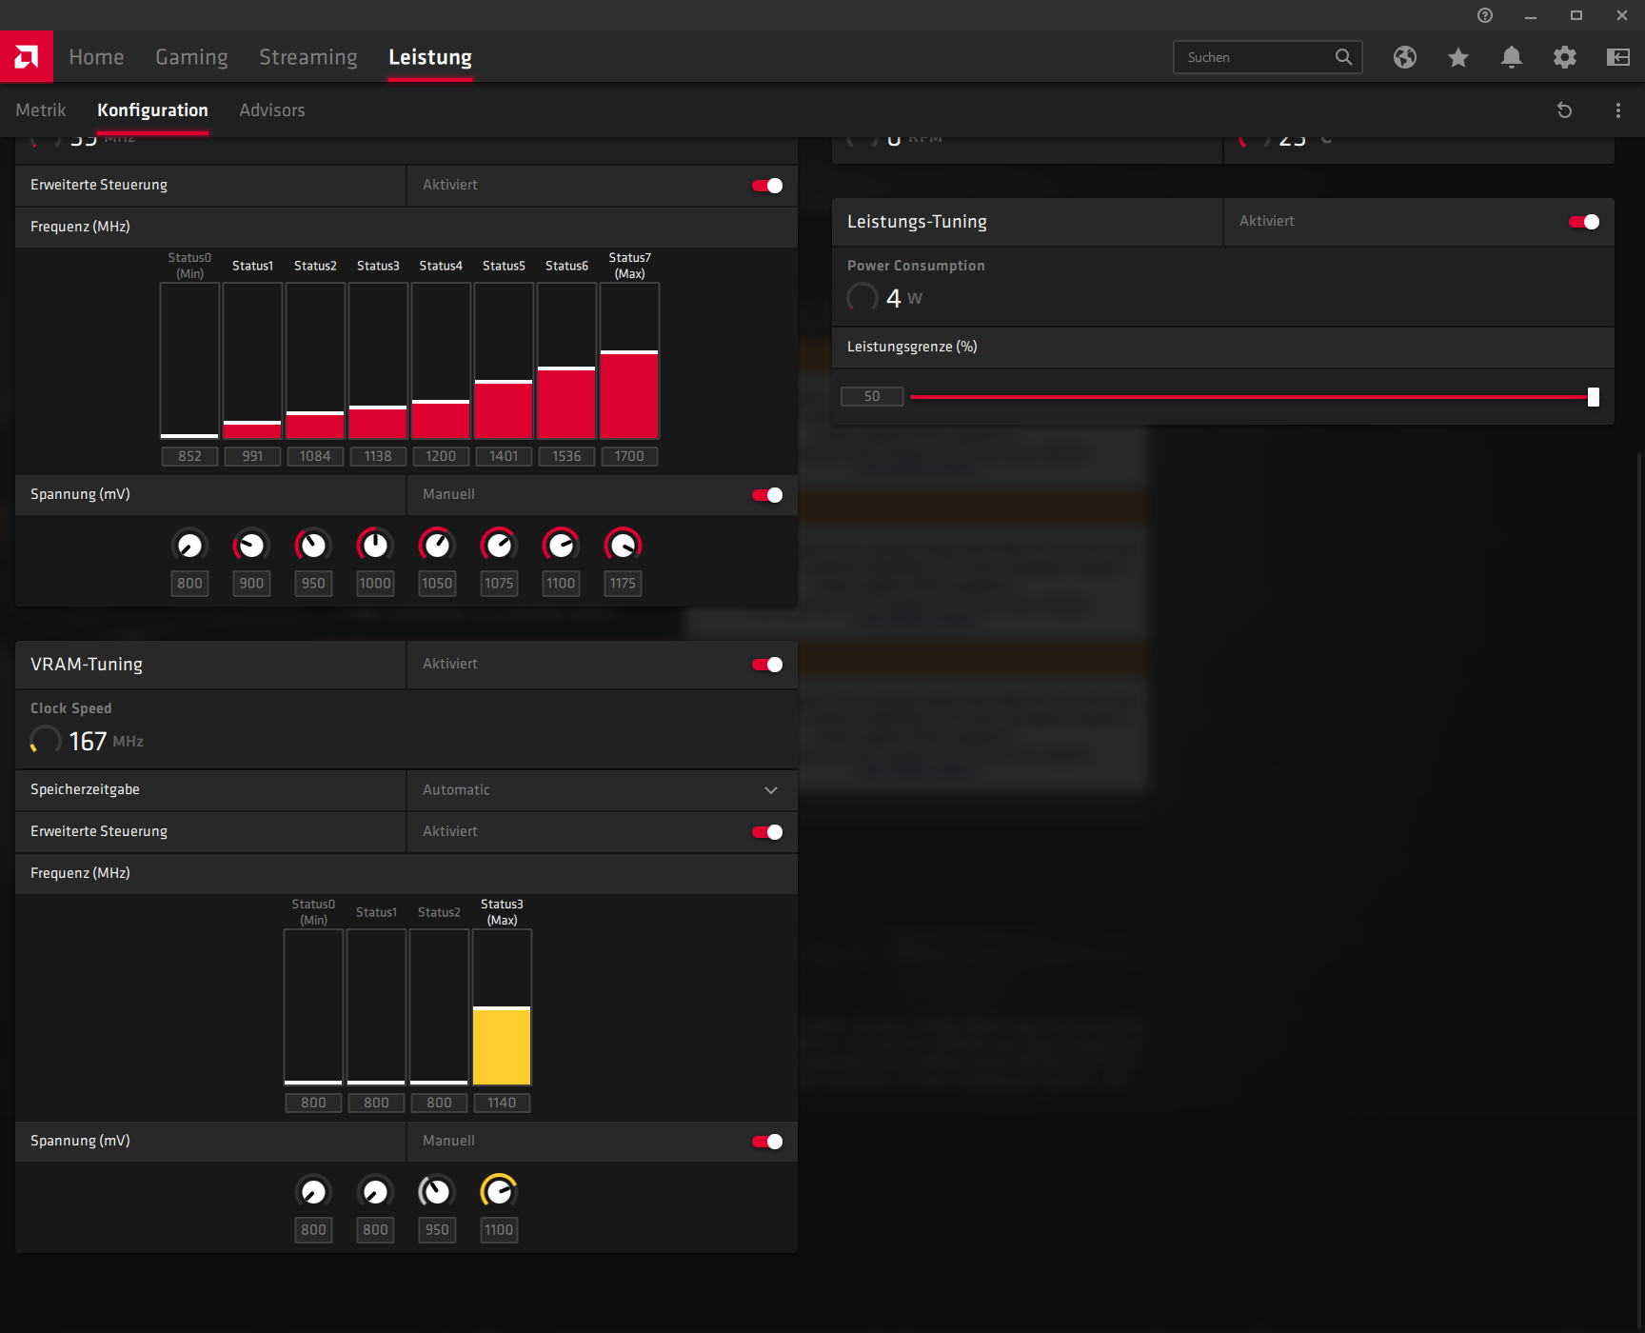Screen dimensions: 1645x1333
Task: Toggle Erweiterte Steuerung under VRAM-Tuning
Action: pyautogui.click(x=765, y=831)
